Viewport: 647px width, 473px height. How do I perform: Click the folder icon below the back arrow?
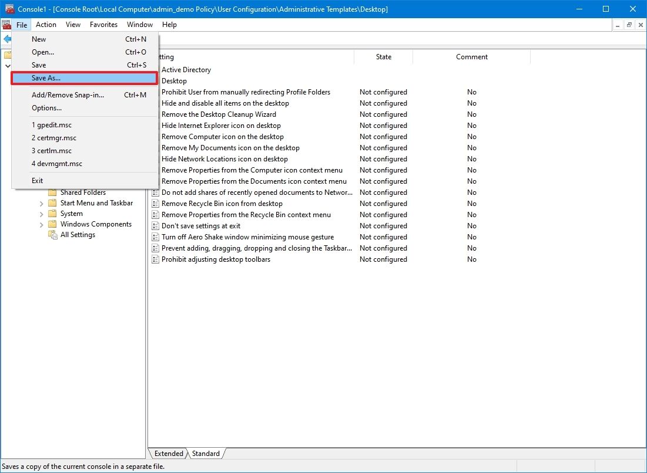click(8, 55)
